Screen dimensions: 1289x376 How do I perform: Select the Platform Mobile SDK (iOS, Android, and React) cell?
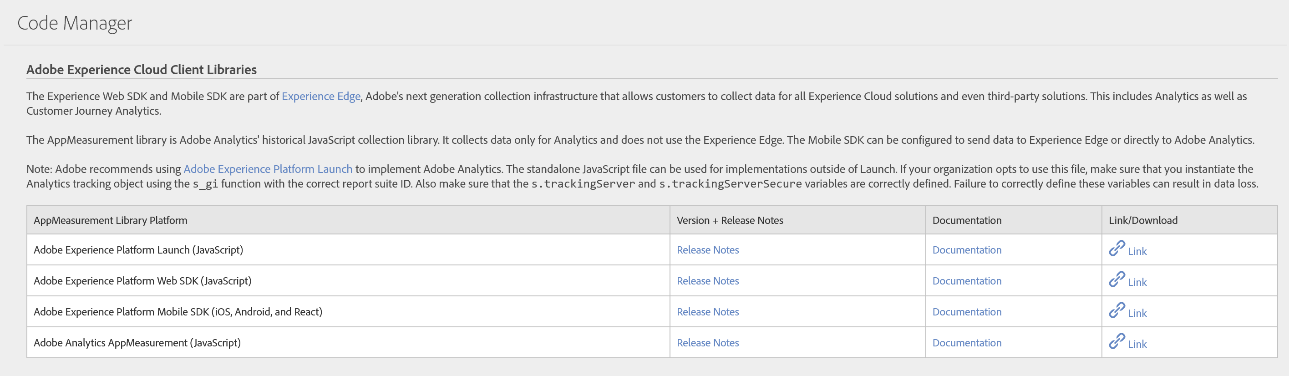[348, 312]
